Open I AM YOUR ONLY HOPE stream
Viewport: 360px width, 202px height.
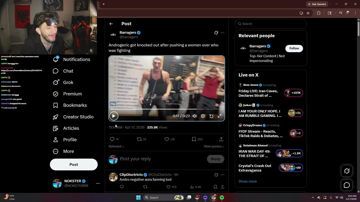point(271,111)
